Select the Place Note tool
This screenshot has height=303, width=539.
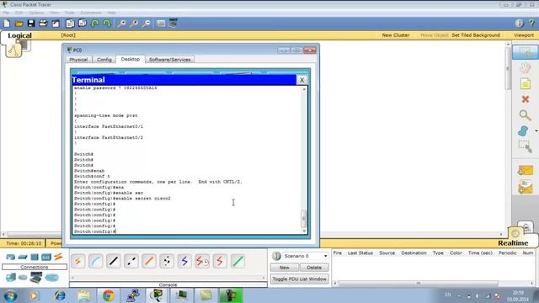(x=526, y=84)
